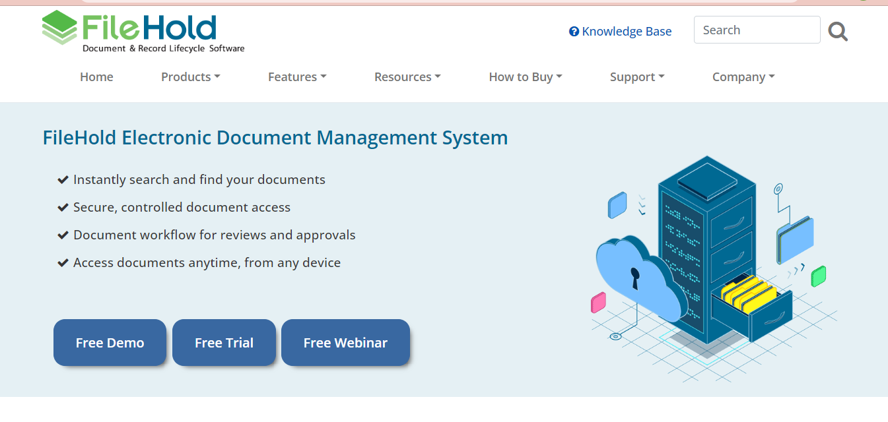This screenshot has height=422, width=888.
Task: Click "Access documents anytime, from any device" text
Action: pyautogui.click(x=207, y=262)
